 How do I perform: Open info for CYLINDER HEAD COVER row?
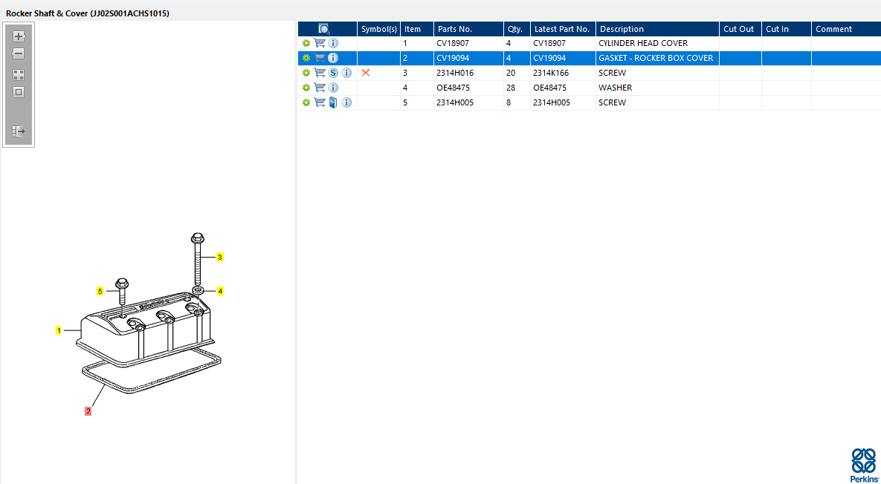(x=333, y=43)
